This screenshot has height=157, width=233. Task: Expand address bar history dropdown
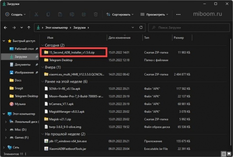(x=133, y=27)
